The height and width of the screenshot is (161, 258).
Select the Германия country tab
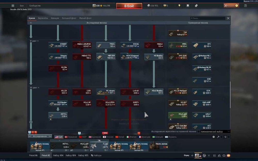(71, 137)
